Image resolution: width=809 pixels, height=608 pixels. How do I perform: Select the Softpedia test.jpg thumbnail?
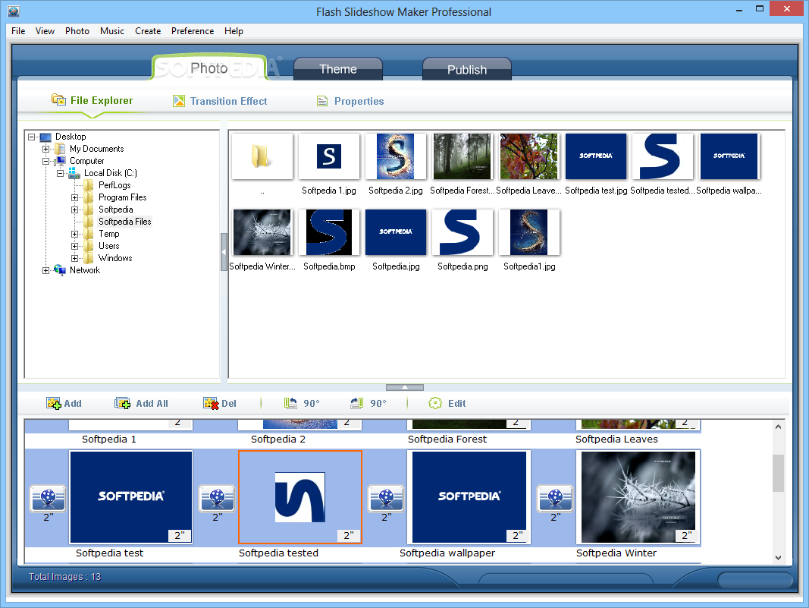click(x=596, y=156)
